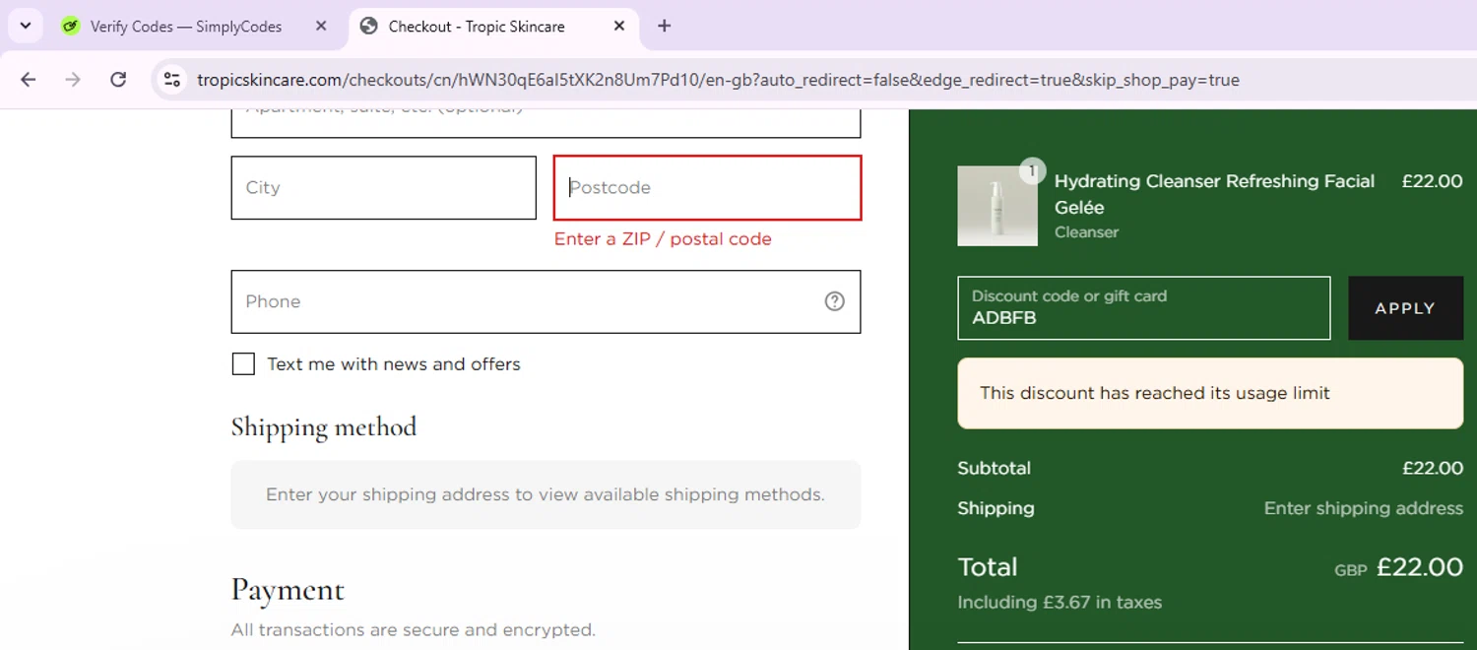The image size is (1477, 650).
Task: Open a new browser tab
Action: tap(664, 27)
